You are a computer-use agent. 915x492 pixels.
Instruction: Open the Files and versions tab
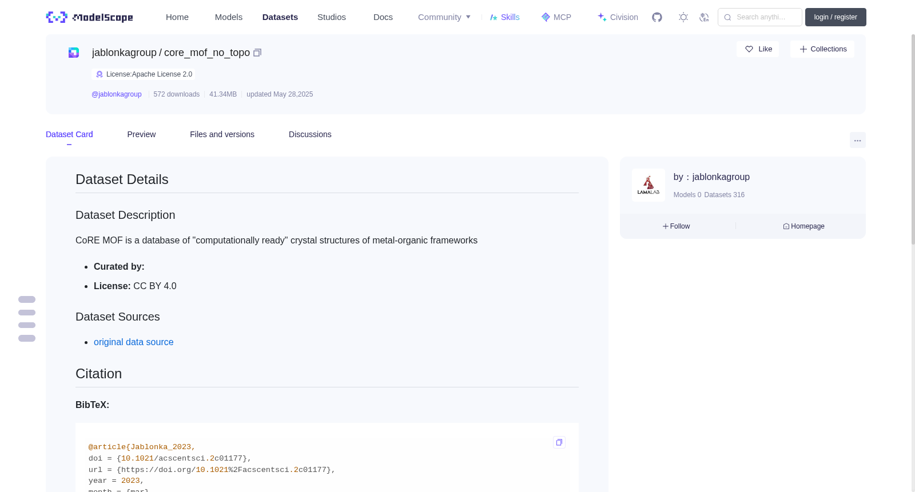[x=222, y=134]
